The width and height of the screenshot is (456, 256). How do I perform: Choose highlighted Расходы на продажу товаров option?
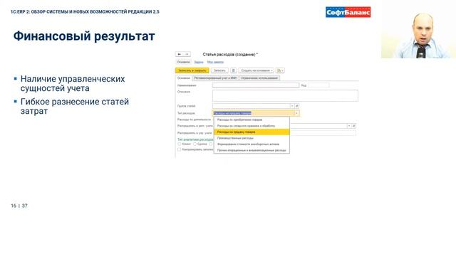(x=252, y=132)
